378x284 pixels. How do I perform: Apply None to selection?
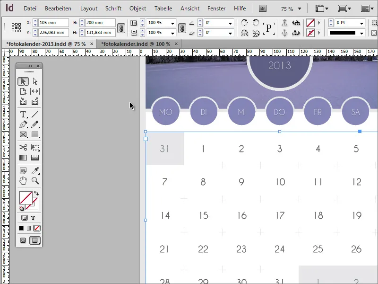coord(37,228)
